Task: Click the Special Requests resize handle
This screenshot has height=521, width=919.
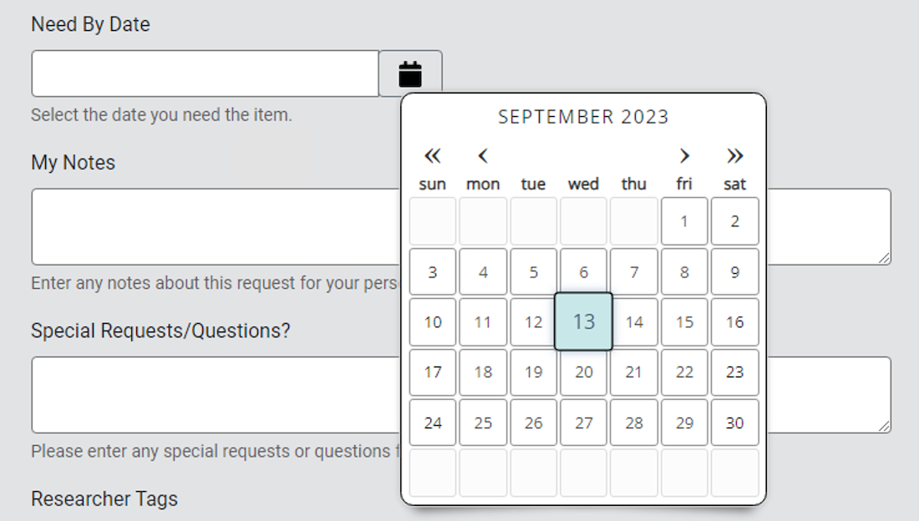Action: 885,427
